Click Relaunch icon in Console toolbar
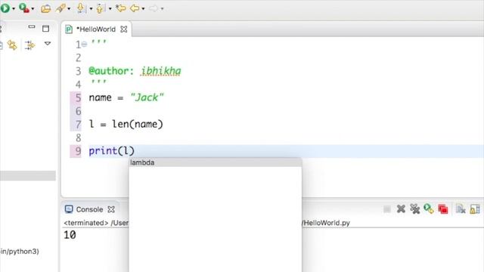 pyautogui.click(x=429, y=209)
